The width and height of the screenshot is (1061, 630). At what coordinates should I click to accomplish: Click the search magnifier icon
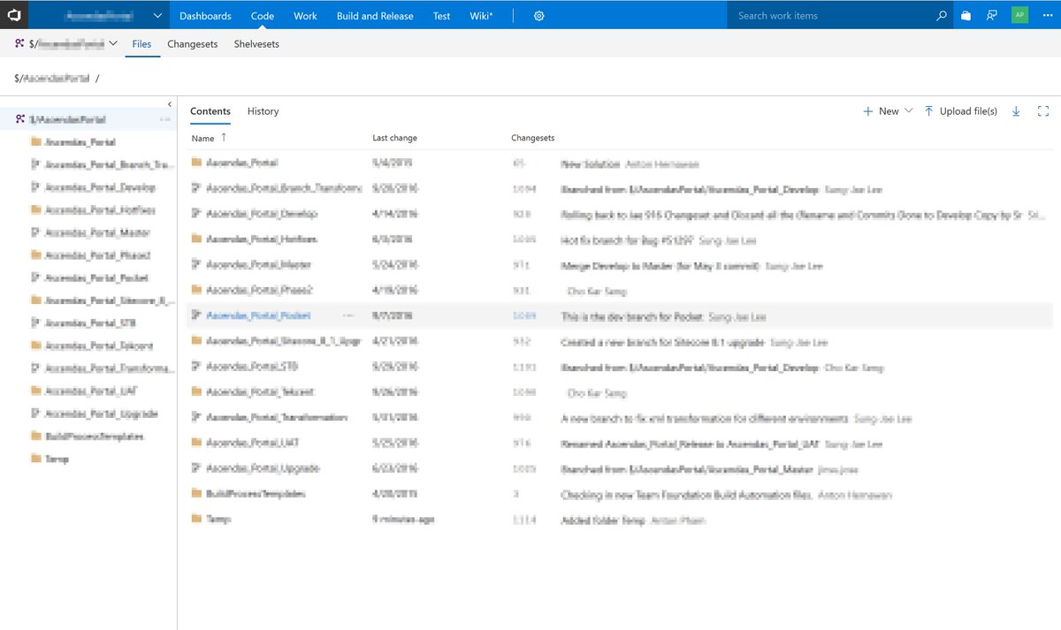point(942,15)
